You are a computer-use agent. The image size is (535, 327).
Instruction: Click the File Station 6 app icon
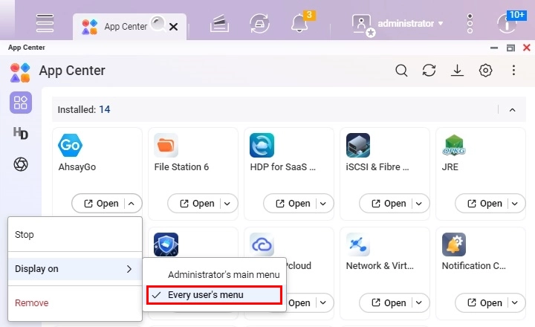(166, 145)
